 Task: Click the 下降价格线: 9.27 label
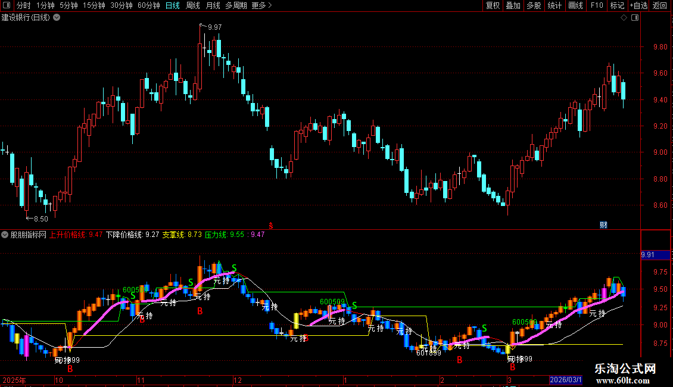[x=133, y=235]
